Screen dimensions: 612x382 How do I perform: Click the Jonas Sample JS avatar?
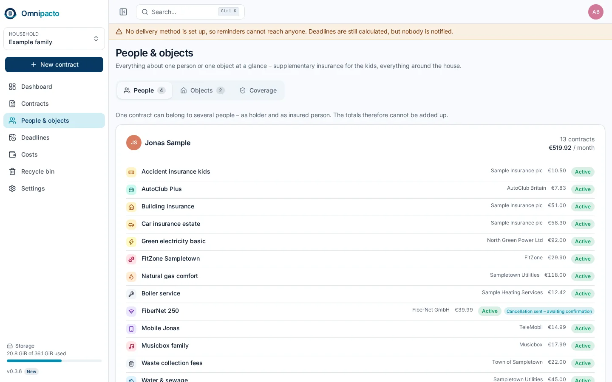(134, 143)
